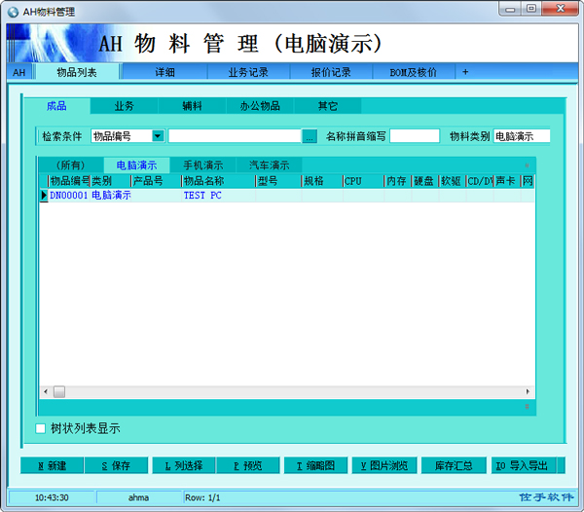584x512 pixels.
Task: Select the 成品 category tab
Action: tap(56, 106)
